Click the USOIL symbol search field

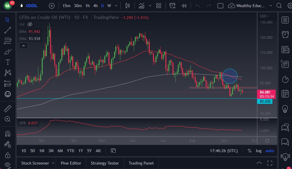[x=32, y=6]
